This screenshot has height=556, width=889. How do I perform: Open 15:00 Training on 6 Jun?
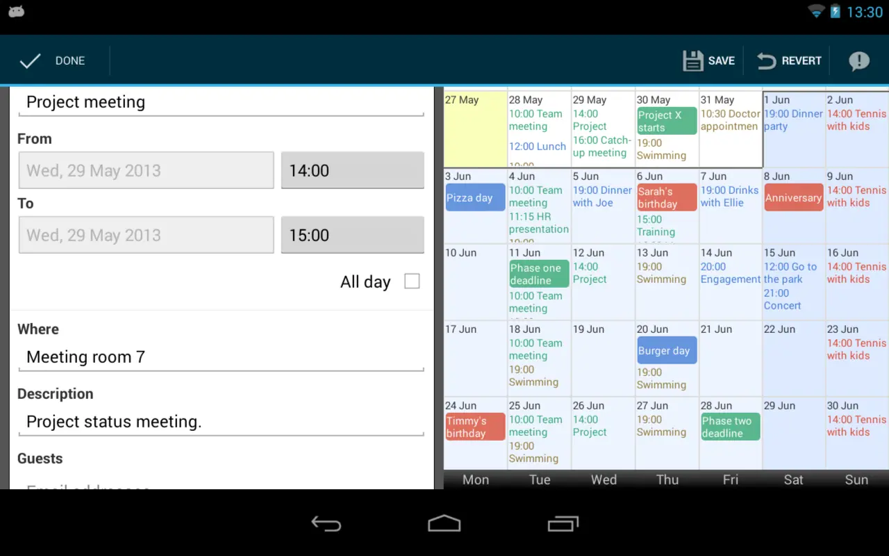[656, 226]
